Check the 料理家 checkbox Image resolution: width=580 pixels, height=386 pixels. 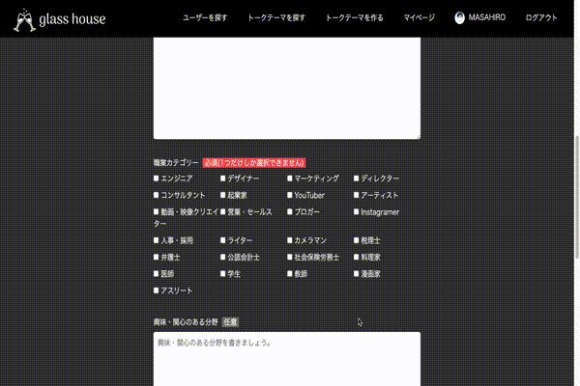[x=356, y=257]
